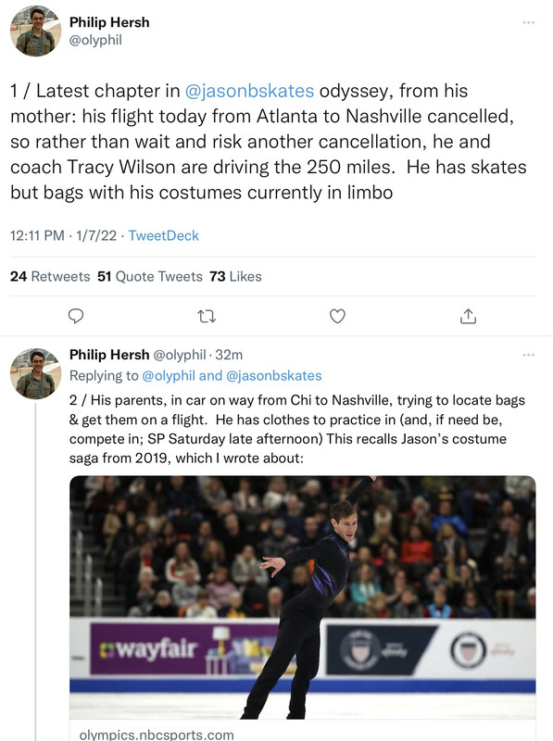The image size is (553, 741).
Task: Open @jasonbskates link in Replying to line
Action: pyautogui.click(x=273, y=376)
